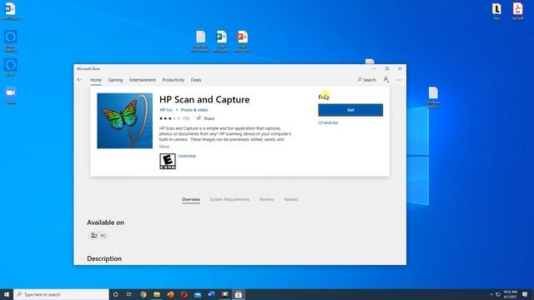Expand description with the More link
Viewport: 534px width, 300px height.
tap(164, 147)
